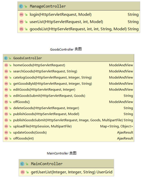Click the method icon beside getUserList
This screenshot has width=154, height=180.
point(23,172)
